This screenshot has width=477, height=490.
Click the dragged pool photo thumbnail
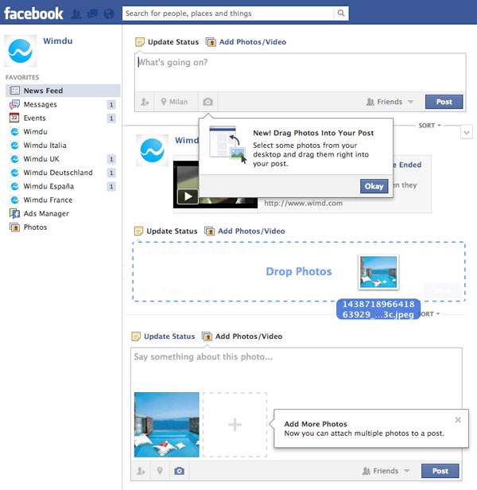coord(378,272)
